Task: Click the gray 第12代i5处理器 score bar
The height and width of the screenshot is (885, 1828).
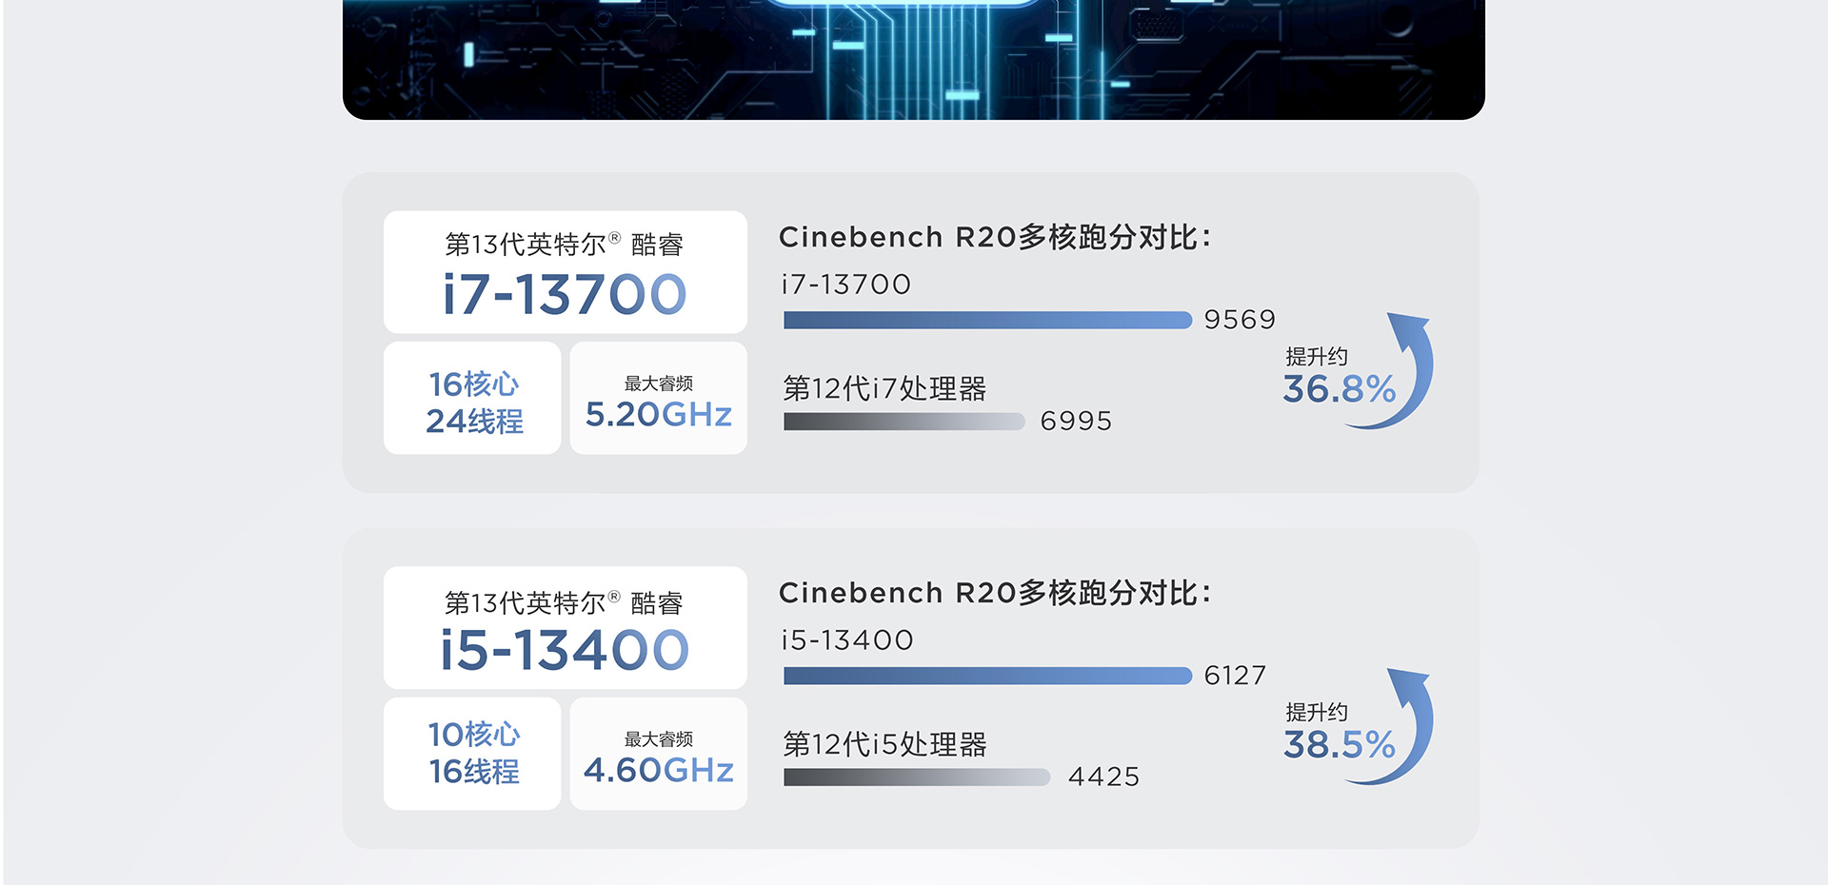Action: (916, 777)
